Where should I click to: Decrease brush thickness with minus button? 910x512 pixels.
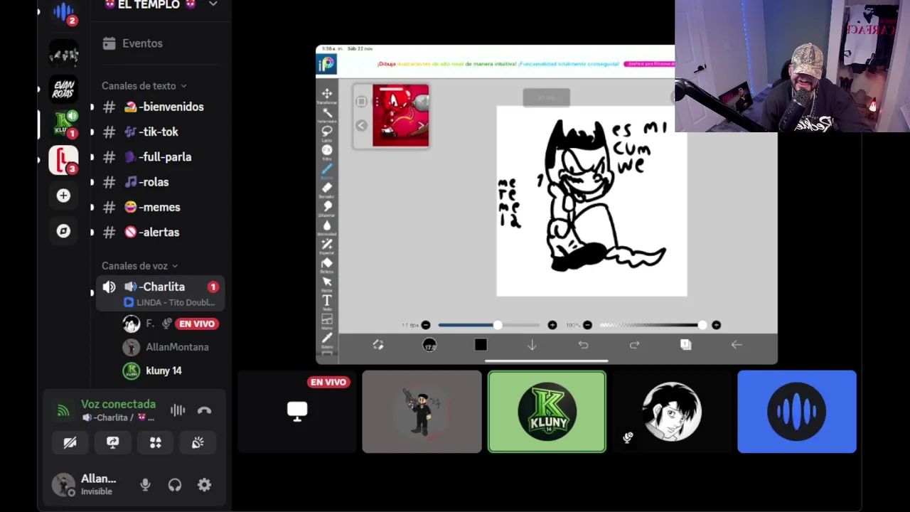(x=426, y=325)
